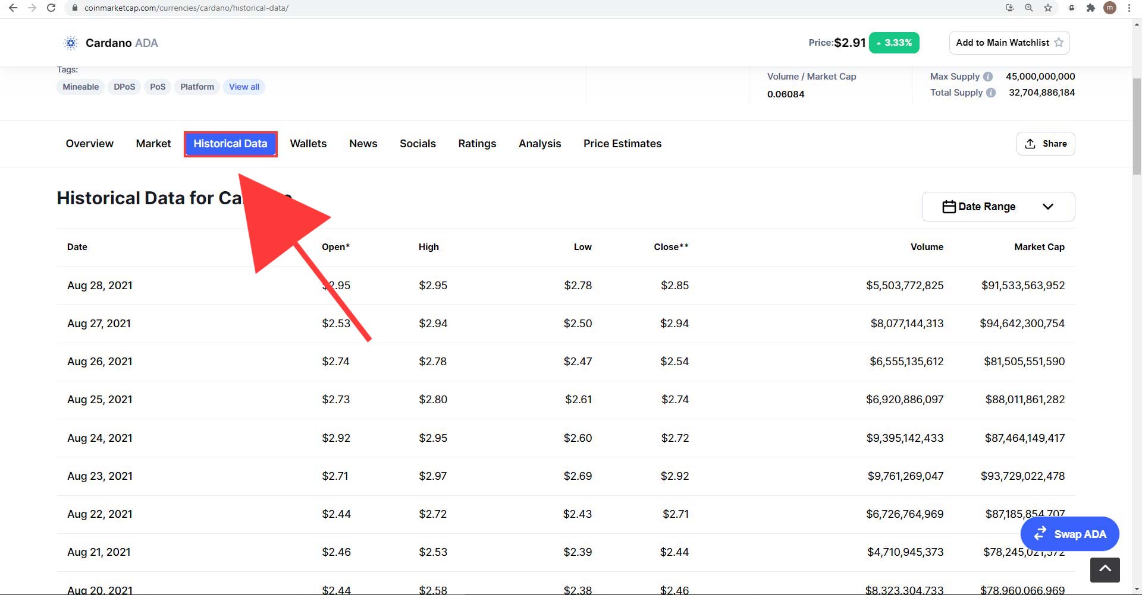Screen dimensions: 1142x595
Task: Switch to the News tab
Action: [363, 144]
